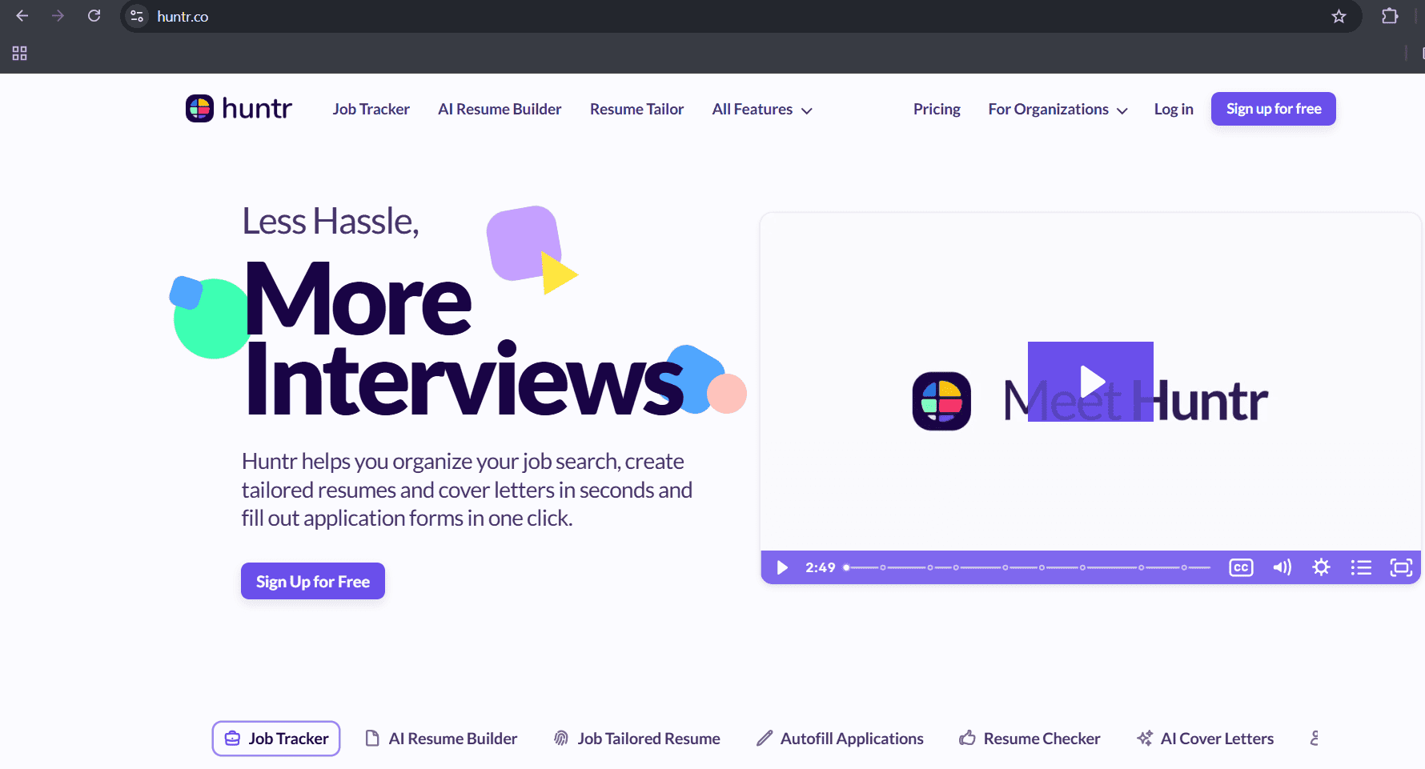Enable closed captions on the video
Image resolution: width=1425 pixels, height=769 pixels.
(x=1241, y=567)
